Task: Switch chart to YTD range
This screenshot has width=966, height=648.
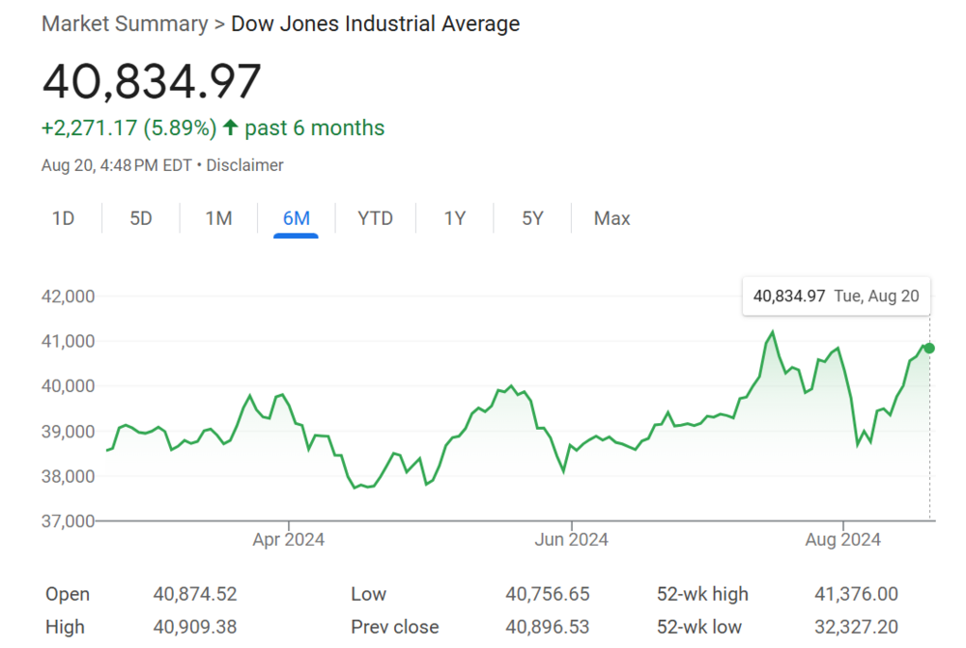Action: [375, 218]
